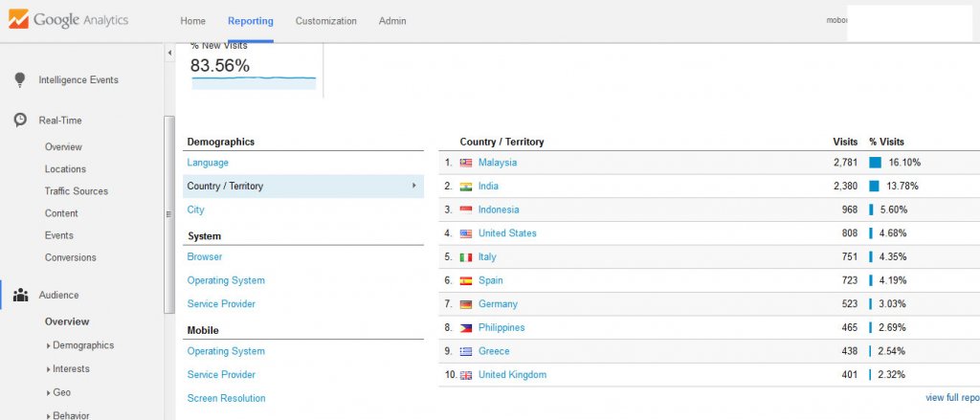
Task: Click India's 13.78% visits bar
Action: (874, 187)
